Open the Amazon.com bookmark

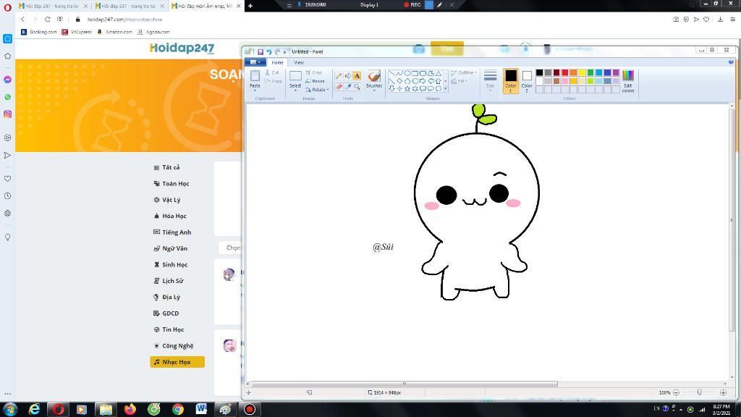pos(114,32)
